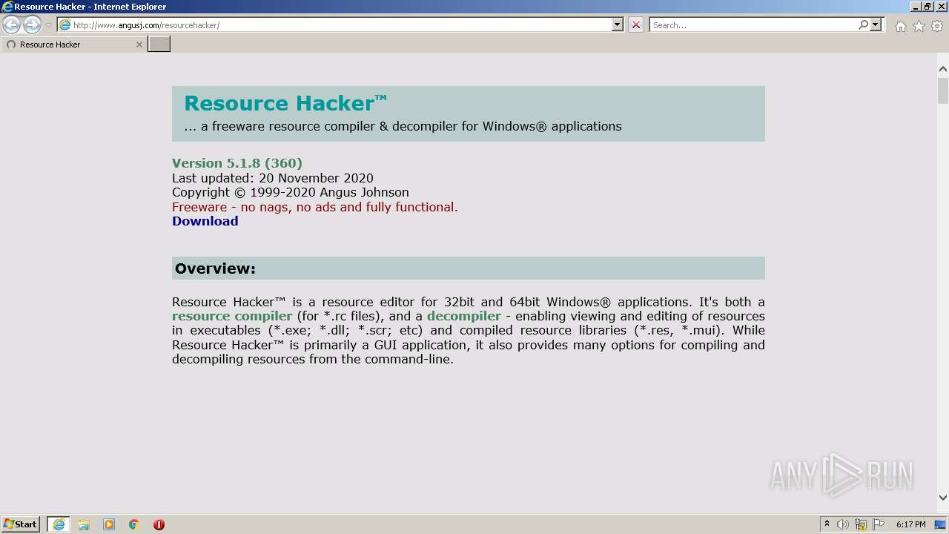Click the magnifier search icon
This screenshot has height=534, width=949.
tap(863, 24)
